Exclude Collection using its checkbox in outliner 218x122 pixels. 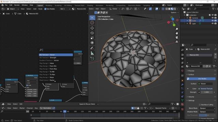click(210, 15)
